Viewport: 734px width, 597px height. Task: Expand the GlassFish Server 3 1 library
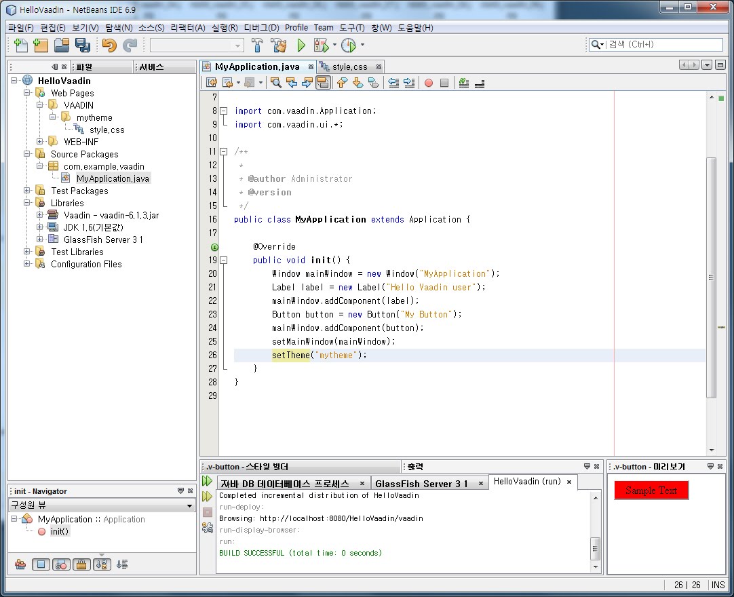[x=40, y=239]
